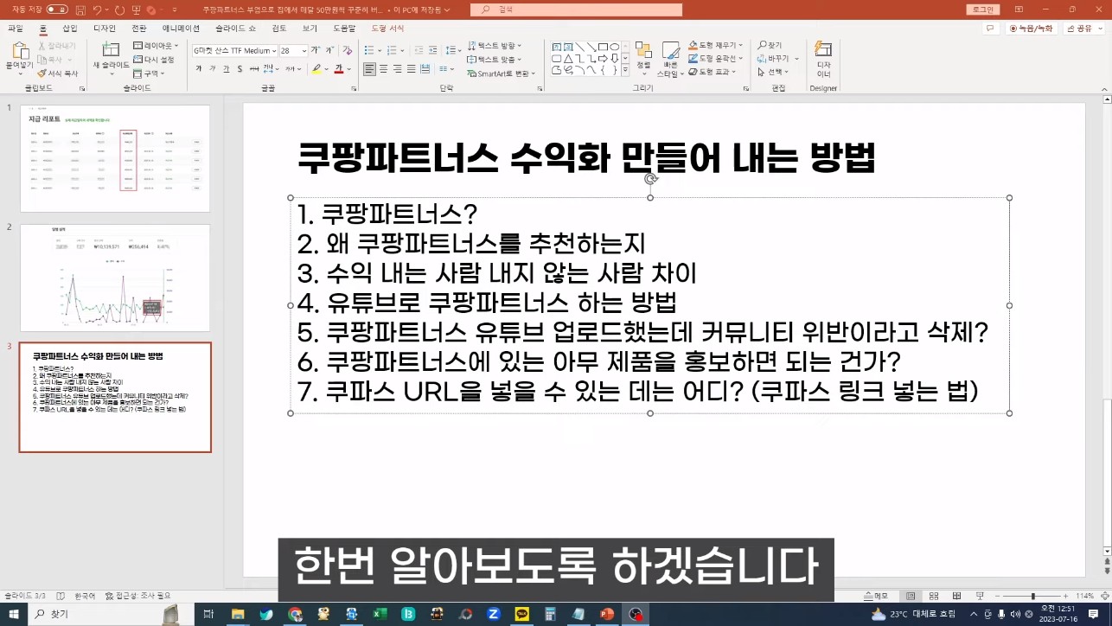
Task: Open 도형 채우기 shape fill
Action: pyautogui.click(x=716, y=45)
